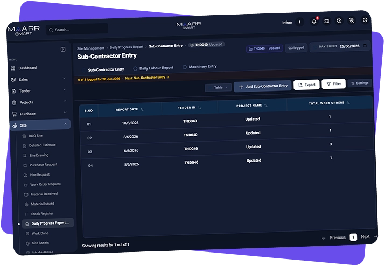Click the Export button

tap(307, 85)
